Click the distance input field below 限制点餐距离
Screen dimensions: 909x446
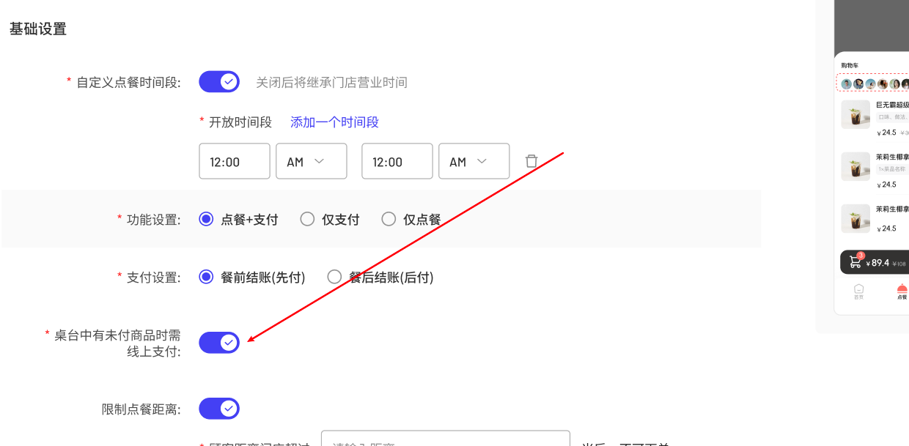(446, 439)
